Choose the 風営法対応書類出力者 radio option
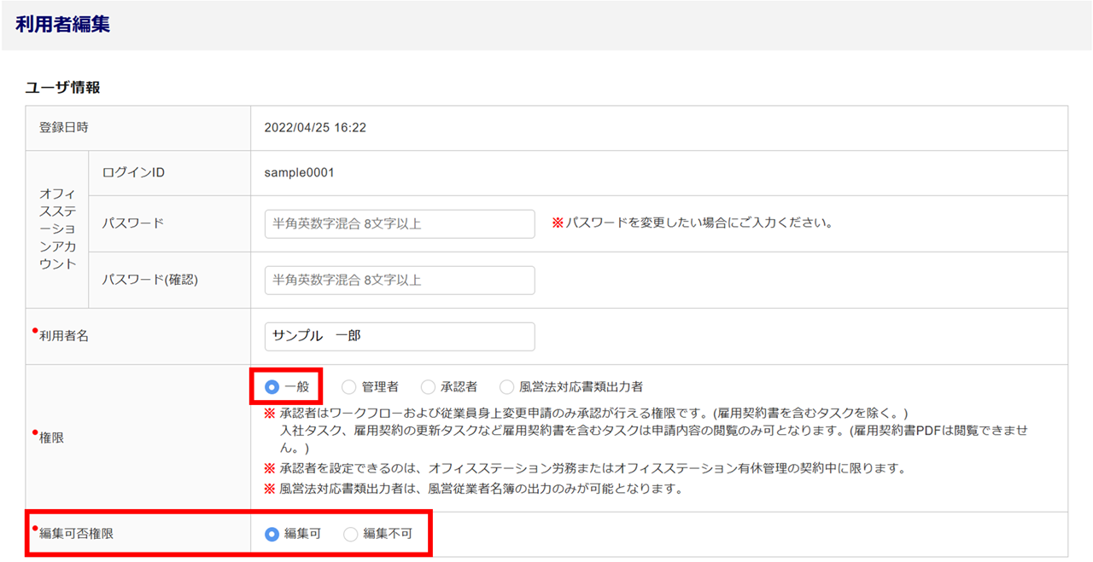The image size is (1093, 562). pos(507,387)
